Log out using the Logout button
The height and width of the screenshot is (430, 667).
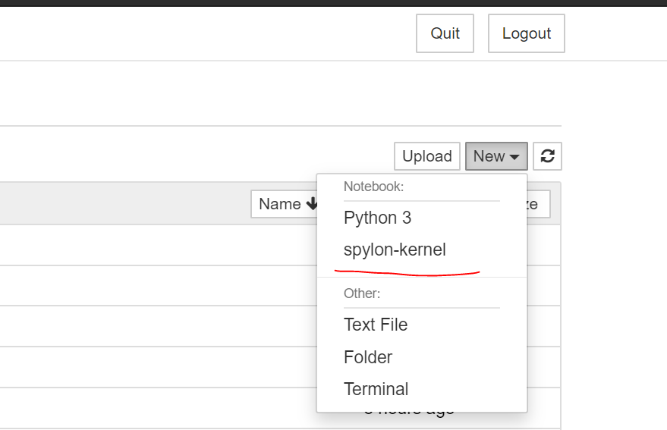[x=526, y=33]
